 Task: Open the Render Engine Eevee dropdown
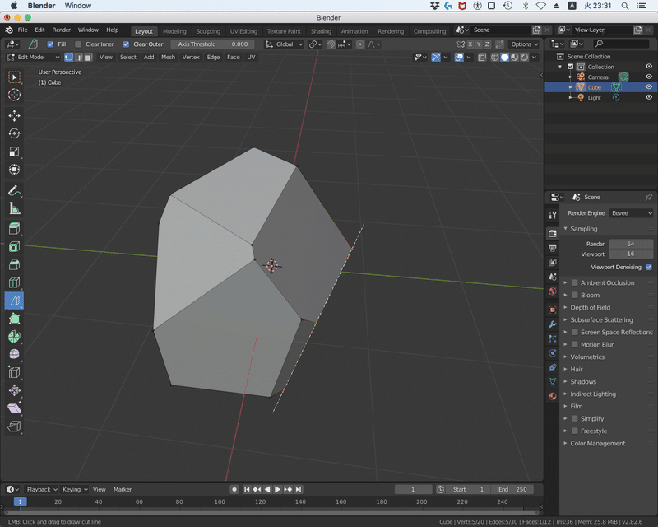[631, 213]
